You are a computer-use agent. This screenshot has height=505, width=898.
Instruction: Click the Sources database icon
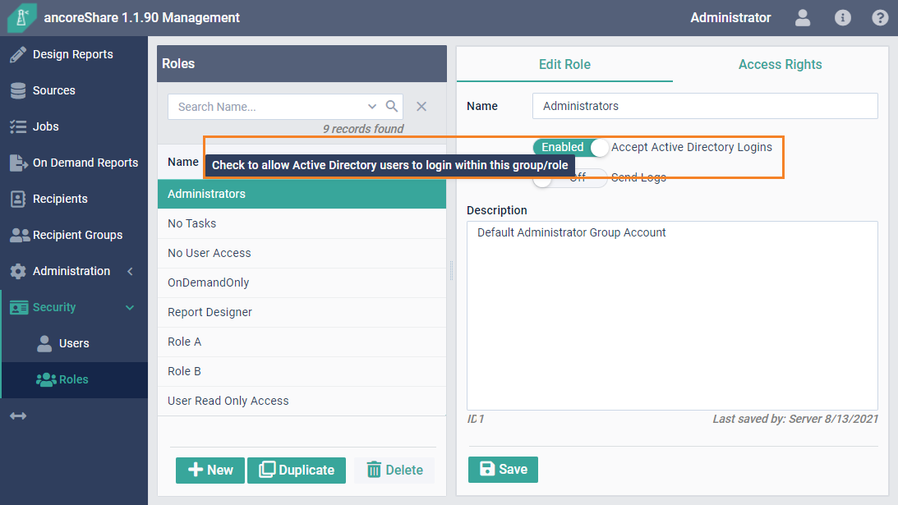18,90
